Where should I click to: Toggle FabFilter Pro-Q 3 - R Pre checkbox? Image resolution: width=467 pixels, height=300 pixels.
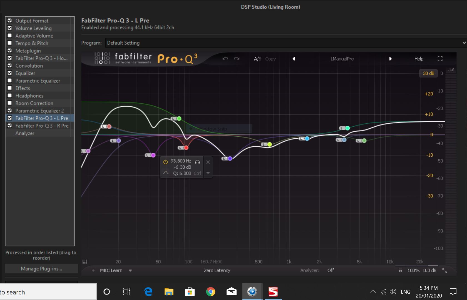[x=10, y=125]
